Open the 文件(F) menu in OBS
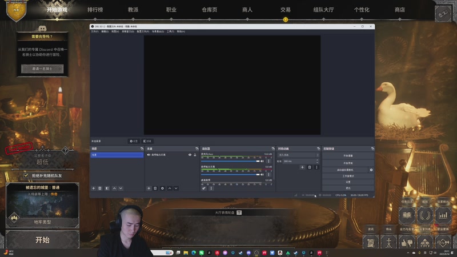The height and width of the screenshot is (257, 457). (95, 31)
